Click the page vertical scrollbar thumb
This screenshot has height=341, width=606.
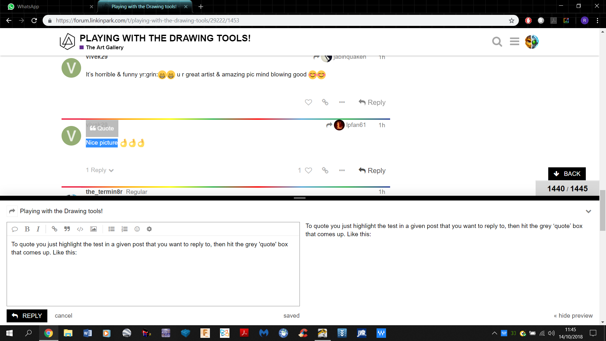pos(603,211)
